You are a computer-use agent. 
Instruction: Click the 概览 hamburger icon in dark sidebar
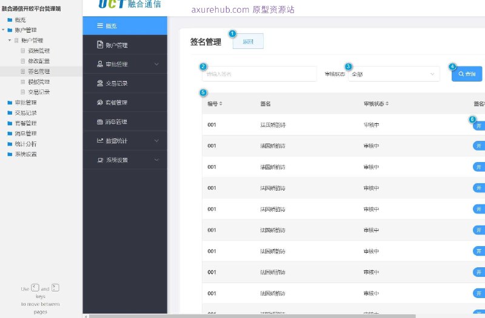(100, 25)
